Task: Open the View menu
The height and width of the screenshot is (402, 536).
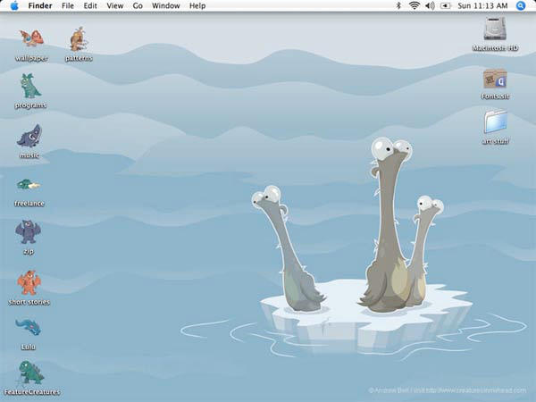Action: [115, 6]
